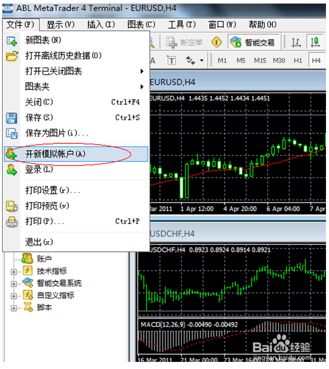Click the print preview icon
The height and width of the screenshot is (369, 329).
click(12, 206)
